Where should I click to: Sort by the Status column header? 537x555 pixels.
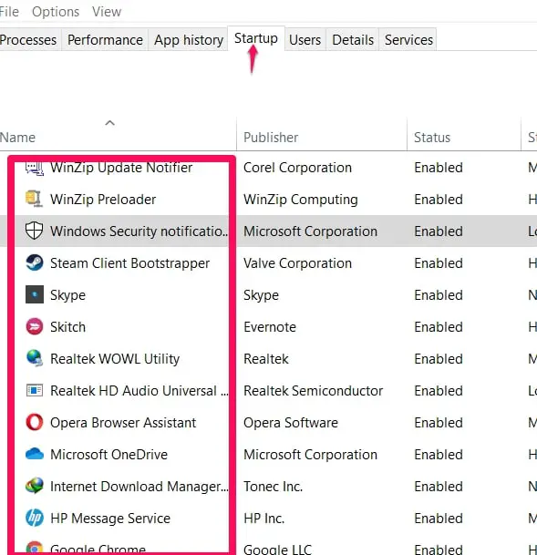(x=432, y=138)
